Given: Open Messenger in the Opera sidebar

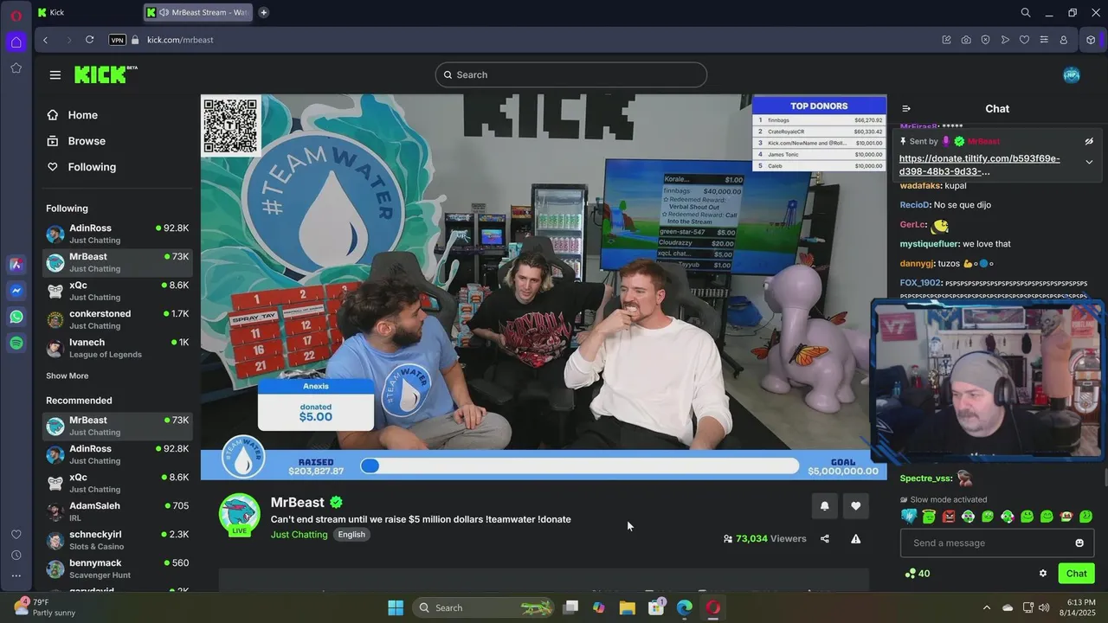Looking at the screenshot, I should [x=16, y=291].
